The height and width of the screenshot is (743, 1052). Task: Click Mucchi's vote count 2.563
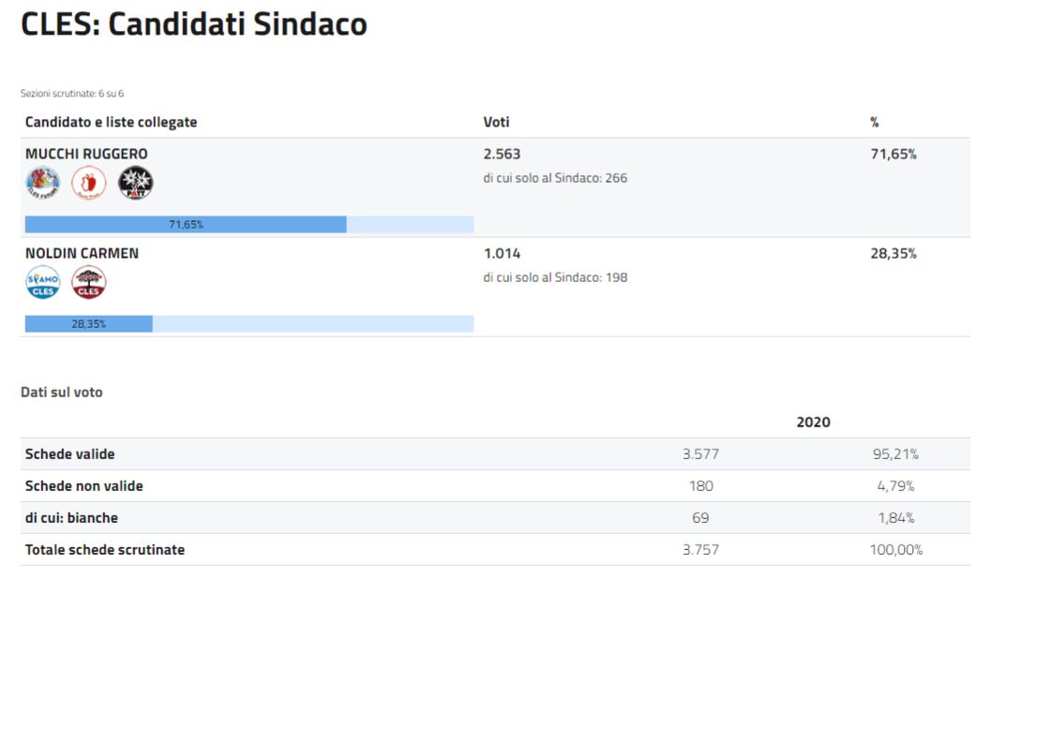502,155
